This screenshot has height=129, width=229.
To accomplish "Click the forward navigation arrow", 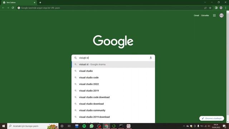I will tap(8, 8).
